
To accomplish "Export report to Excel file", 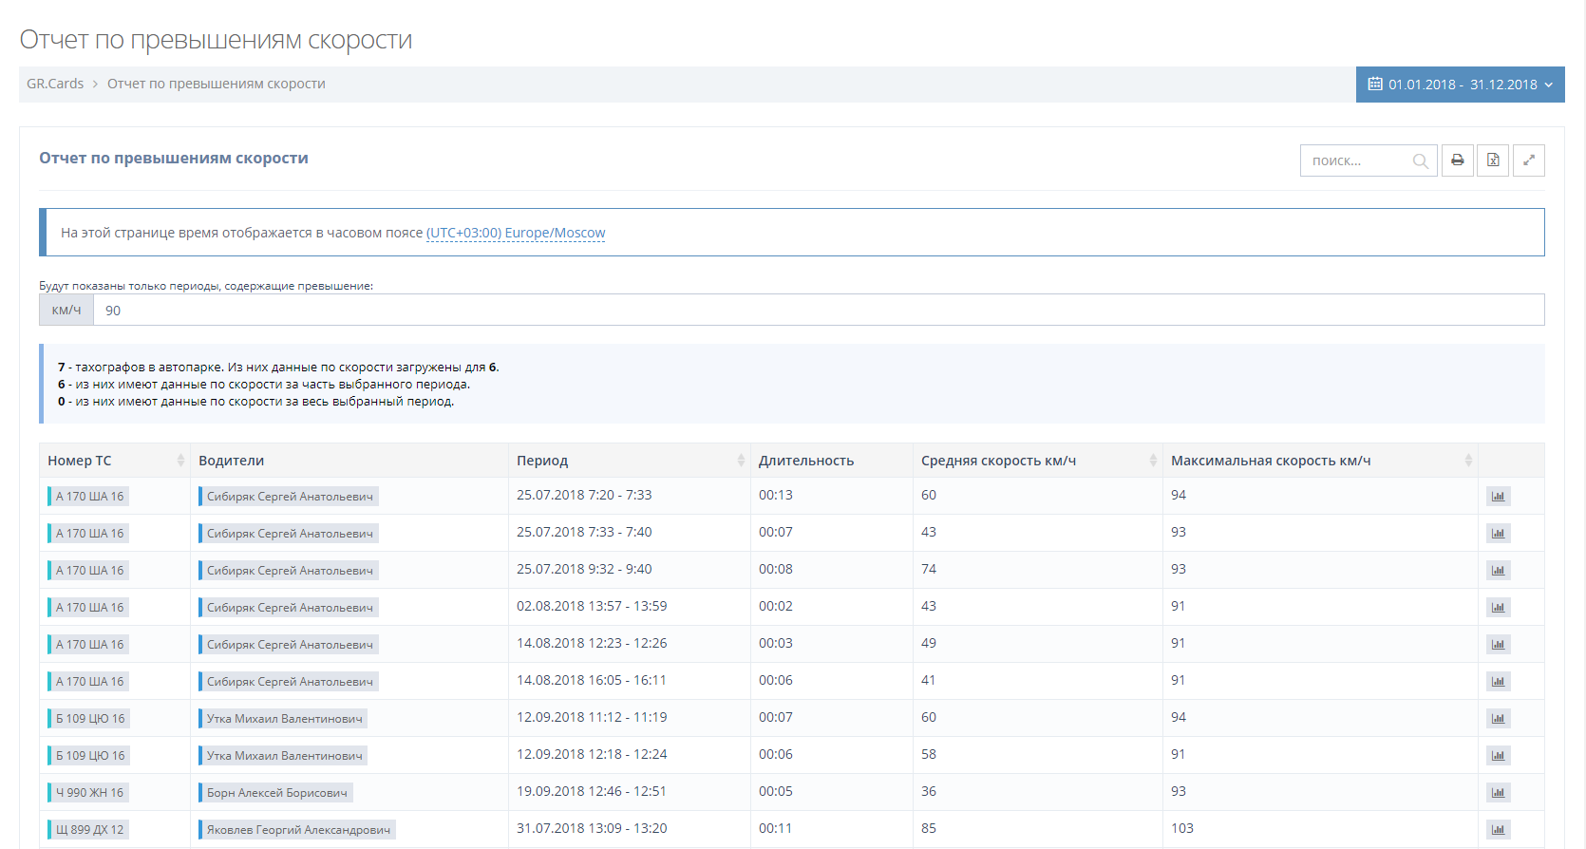I will 1493,160.
